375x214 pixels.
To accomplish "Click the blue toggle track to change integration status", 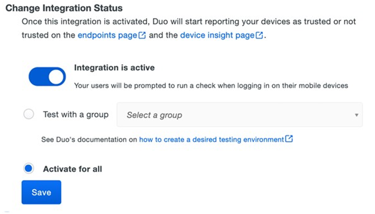I will [40, 76].
